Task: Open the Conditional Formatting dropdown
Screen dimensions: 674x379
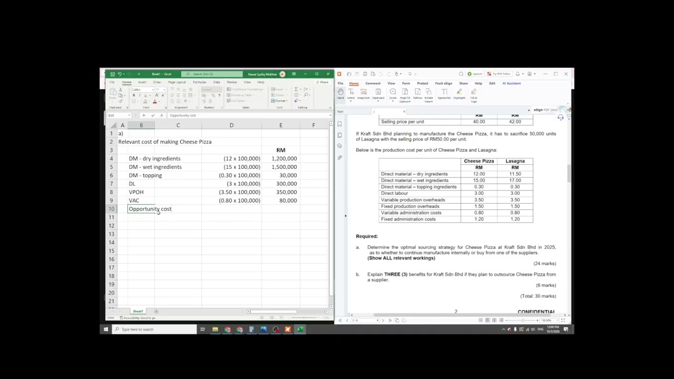Action: [245, 89]
